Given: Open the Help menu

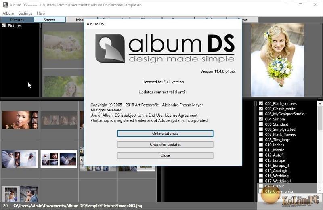Looking at the screenshot, I should point(41,13).
